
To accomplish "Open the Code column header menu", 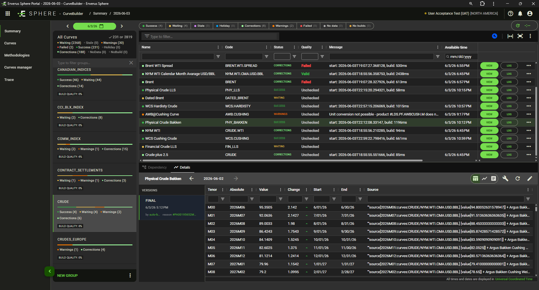I will [x=267, y=47].
